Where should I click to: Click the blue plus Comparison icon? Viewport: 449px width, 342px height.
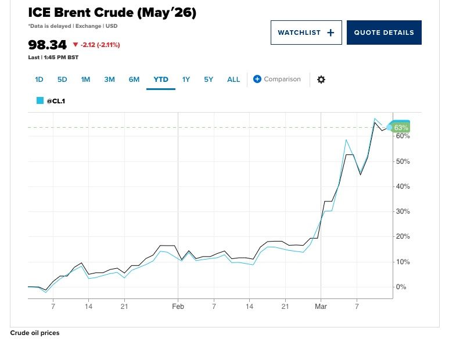coord(257,79)
